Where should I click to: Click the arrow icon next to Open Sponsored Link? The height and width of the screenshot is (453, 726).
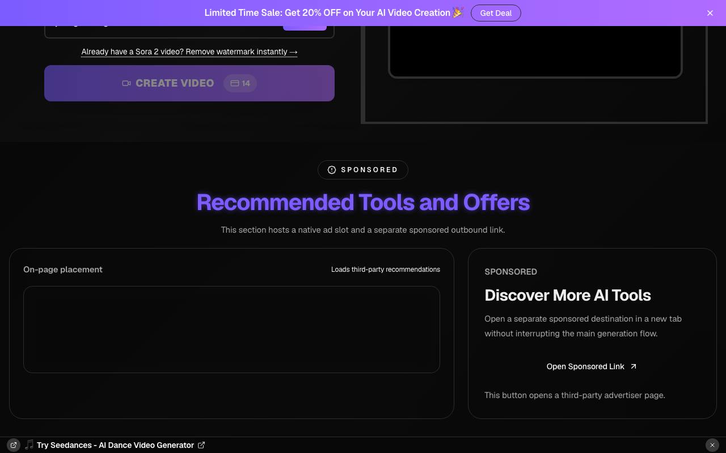[634, 366]
